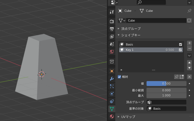This screenshot has width=194, height=121.
Task: Toggle the Key 1 shape key checkbox
Action: (x=180, y=50)
